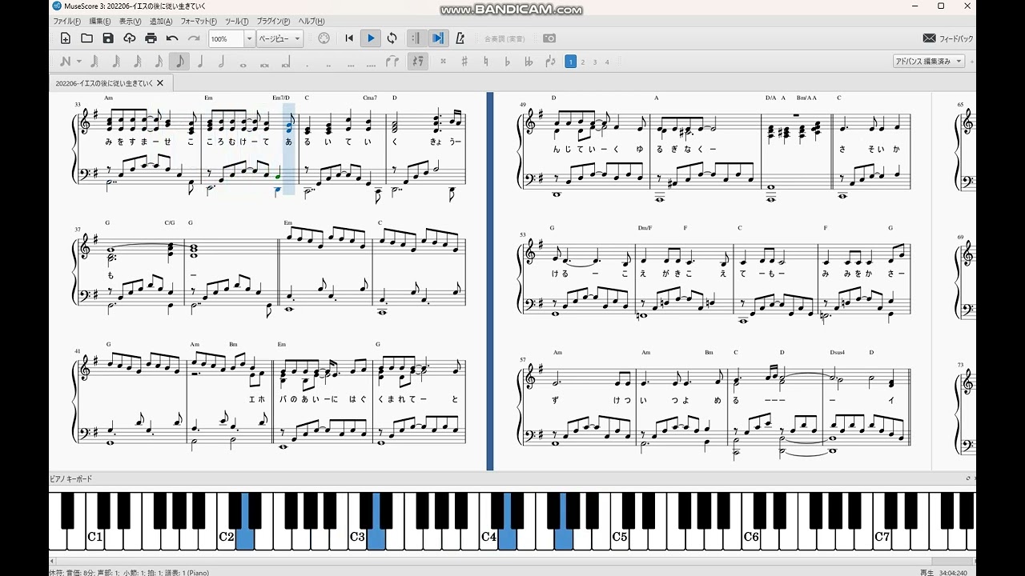Apply flat accidental
Screen dimensions: 1025x576
[x=507, y=62]
